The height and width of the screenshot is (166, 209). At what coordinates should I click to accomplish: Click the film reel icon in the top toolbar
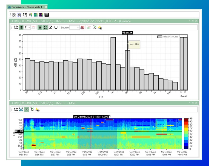(30, 15)
